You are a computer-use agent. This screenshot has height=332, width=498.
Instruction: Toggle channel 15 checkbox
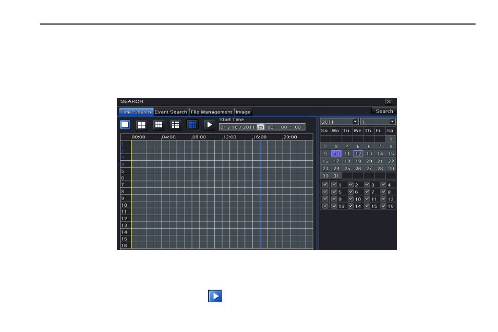367,206
